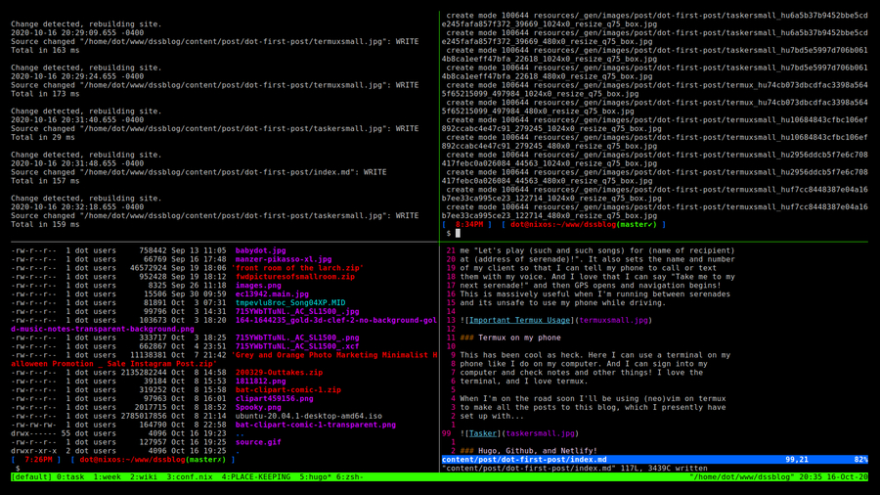This screenshot has width=880, height=495.
Task: Click the manzer-pikasso-xl.jpg file name
Action: click(x=284, y=259)
